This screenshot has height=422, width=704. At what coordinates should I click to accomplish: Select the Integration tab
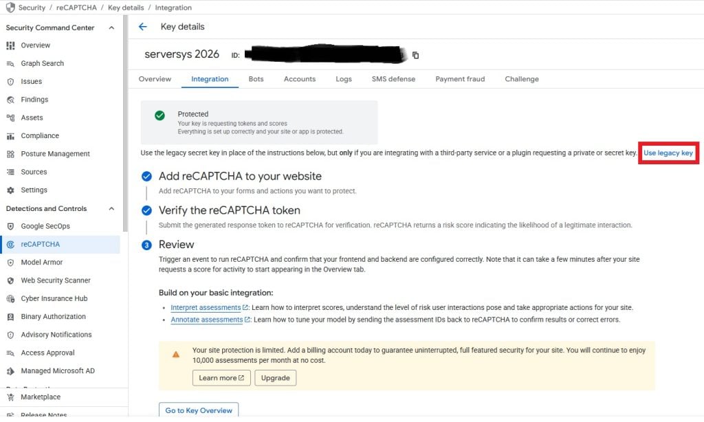pyautogui.click(x=210, y=79)
